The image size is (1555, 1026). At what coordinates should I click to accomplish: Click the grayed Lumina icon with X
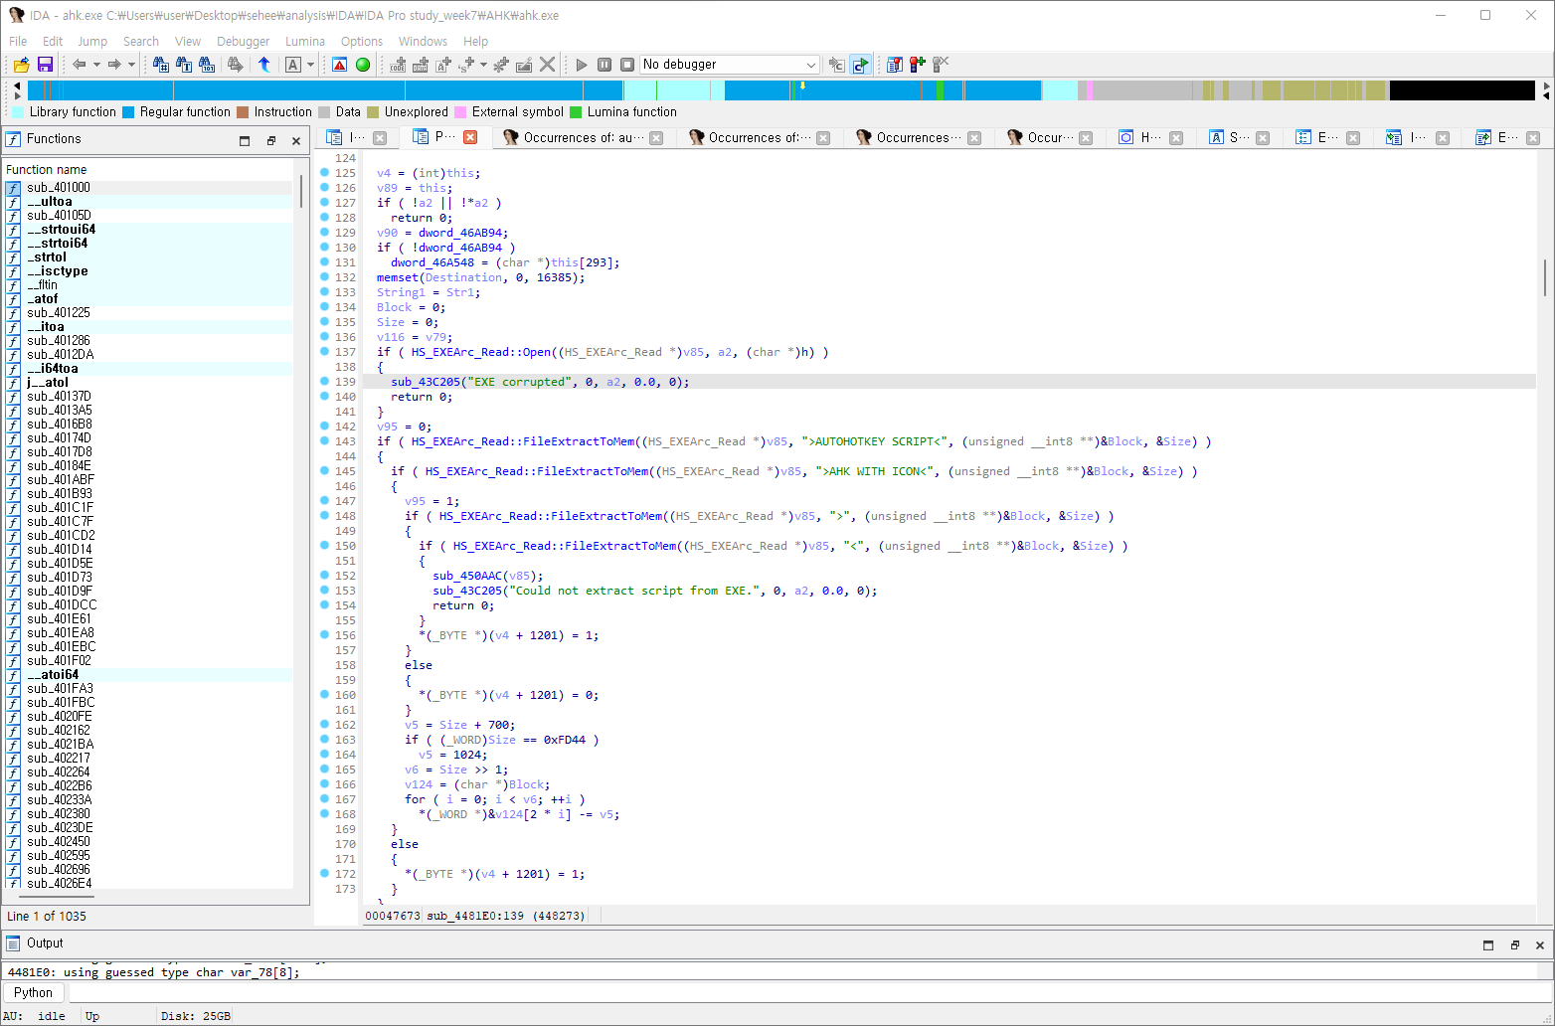click(x=941, y=65)
